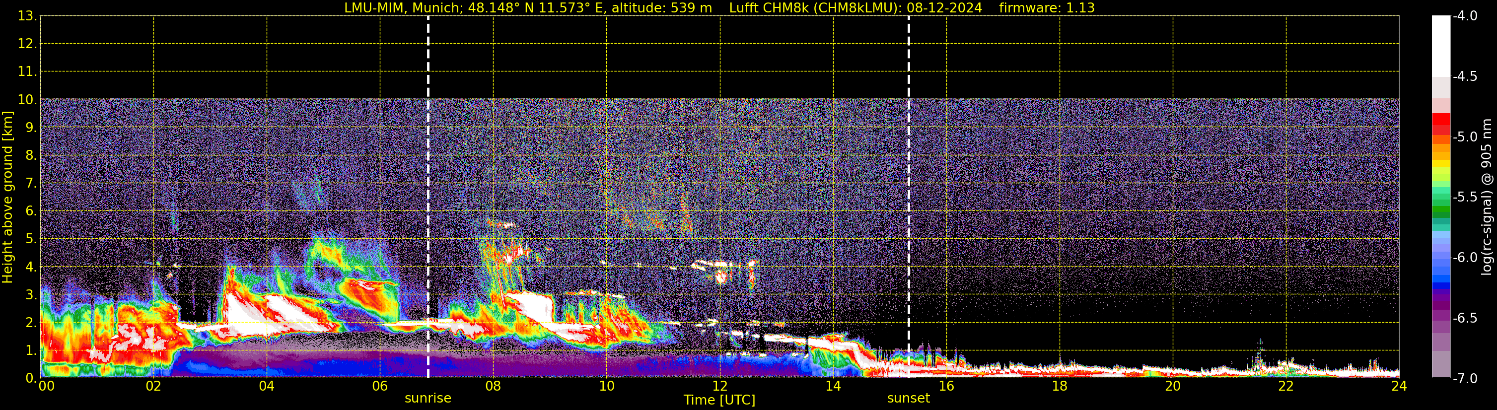
Task: Click the '10' time tick label
Action: (x=607, y=386)
